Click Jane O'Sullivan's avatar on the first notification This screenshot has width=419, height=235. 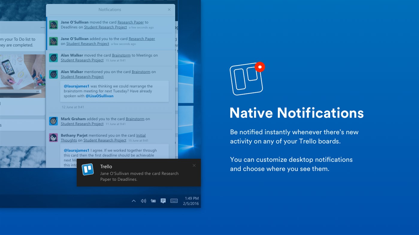click(x=53, y=25)
